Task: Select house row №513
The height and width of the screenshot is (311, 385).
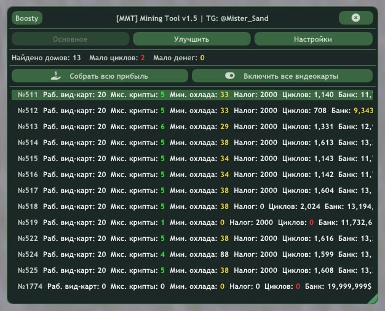Action: pos(193,127)
